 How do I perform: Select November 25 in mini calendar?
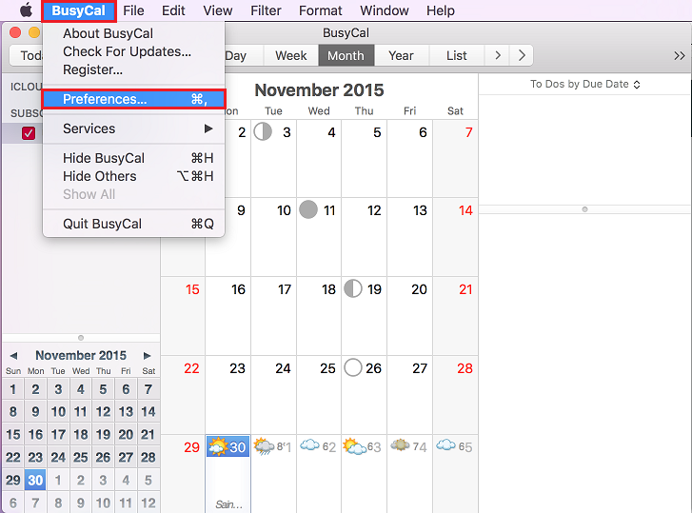pos(80,457)
